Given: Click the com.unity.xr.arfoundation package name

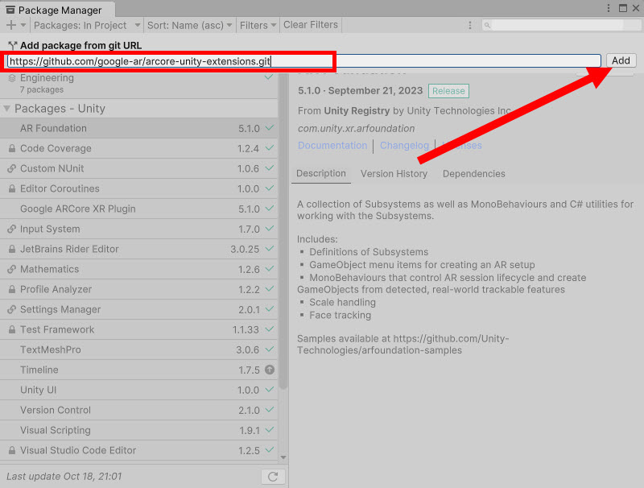Looking at the screenshot, I should coord(356,129).
